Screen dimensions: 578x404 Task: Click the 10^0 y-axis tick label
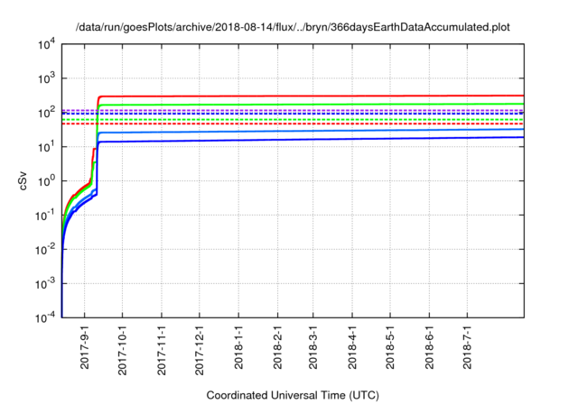pos(46,180)
